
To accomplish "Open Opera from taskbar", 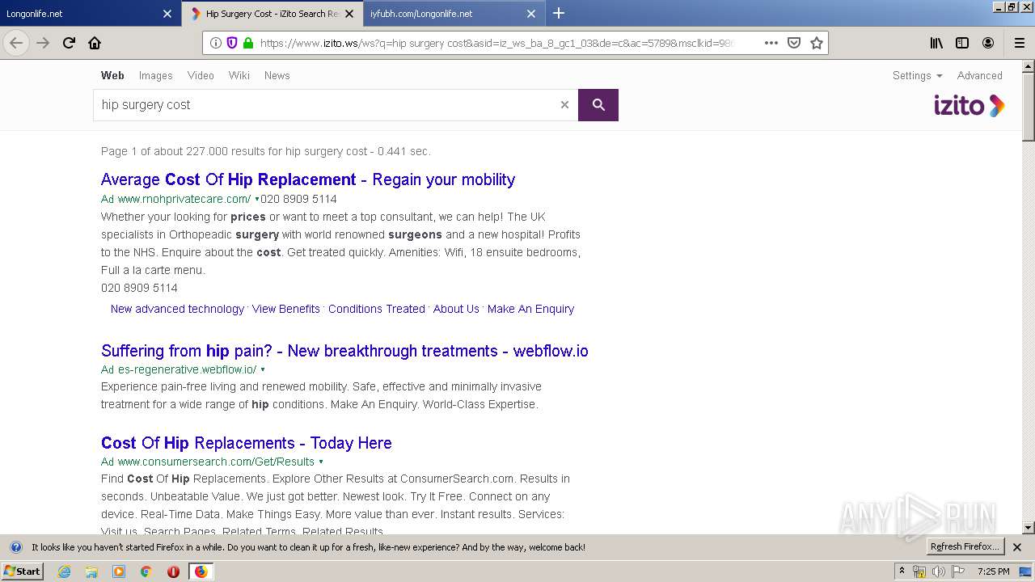I will click(x=173, y=571).
